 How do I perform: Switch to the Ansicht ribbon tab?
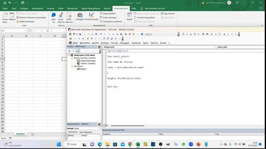coord(107,8)
